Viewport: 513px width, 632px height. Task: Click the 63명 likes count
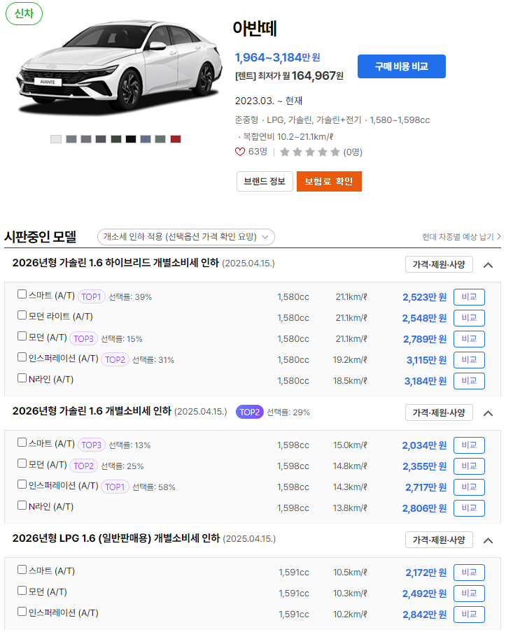[258, 152]
